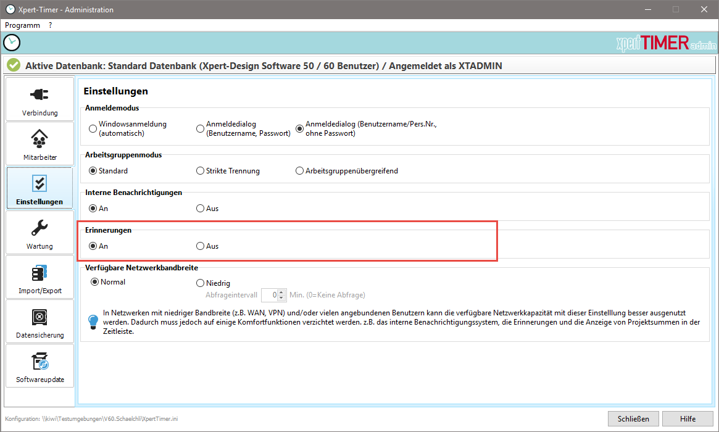Open the question mark help menu

click(51, 25)
